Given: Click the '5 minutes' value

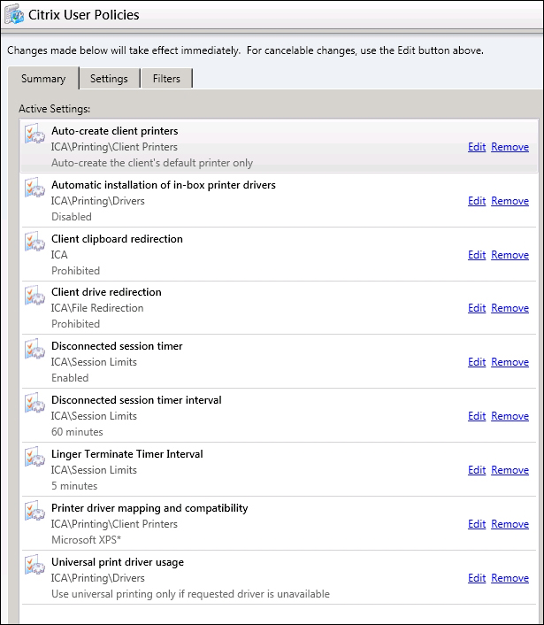Looking at the screenshot, I should [x=74, y=486].
